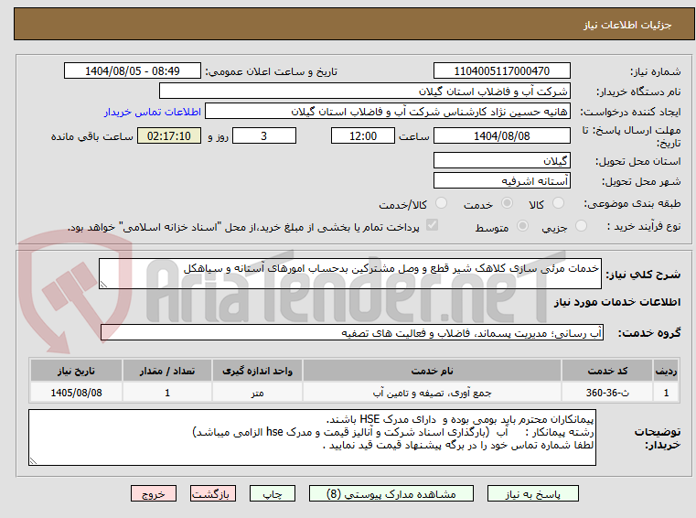
Task: Click the deadline date field 1404/08/08
Action: click(501, 135)
